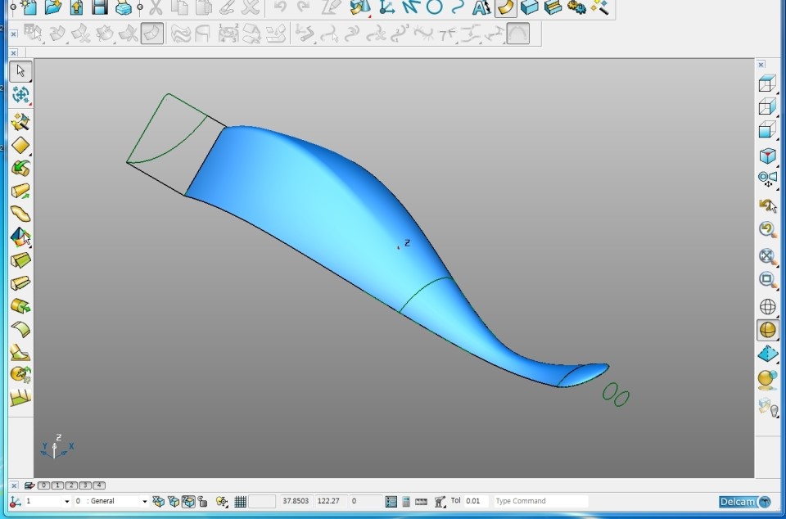Image resolution: width=786 pixels, height=519 pixels.
Task: Click the Type Command input box
Action: 540,501
